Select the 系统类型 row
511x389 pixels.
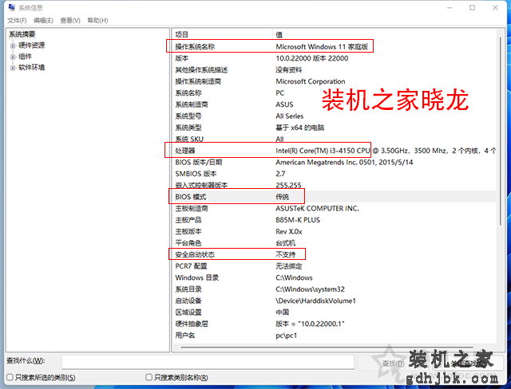coord(334,128)
